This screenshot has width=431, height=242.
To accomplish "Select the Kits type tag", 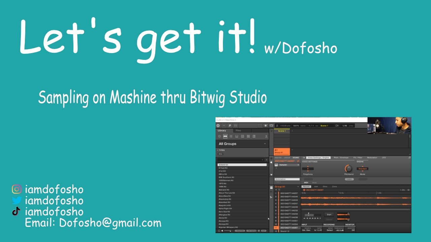I will click(x=221, y=154).
